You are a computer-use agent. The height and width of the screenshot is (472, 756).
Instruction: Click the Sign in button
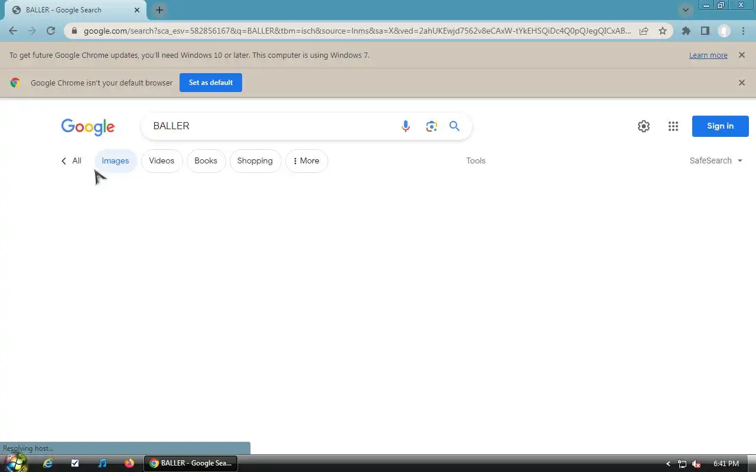[x=721, y=126]
